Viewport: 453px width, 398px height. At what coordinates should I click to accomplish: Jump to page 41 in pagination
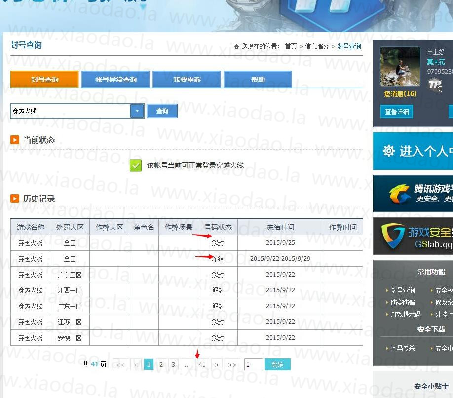tap(202, 365)
